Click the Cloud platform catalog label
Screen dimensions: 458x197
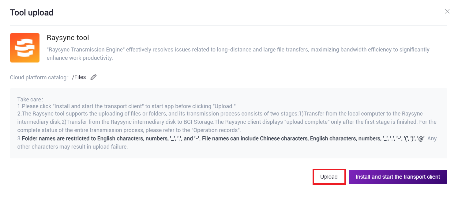click(x=39, y=78)
